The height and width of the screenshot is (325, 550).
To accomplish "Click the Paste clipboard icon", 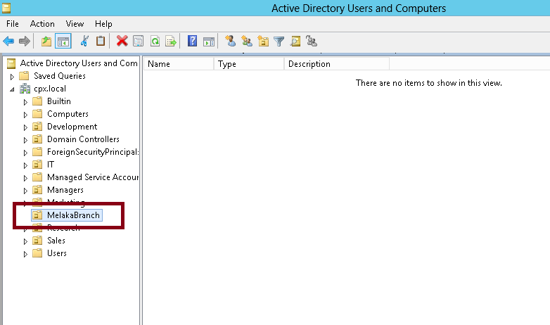I will [x=101, y=41].
